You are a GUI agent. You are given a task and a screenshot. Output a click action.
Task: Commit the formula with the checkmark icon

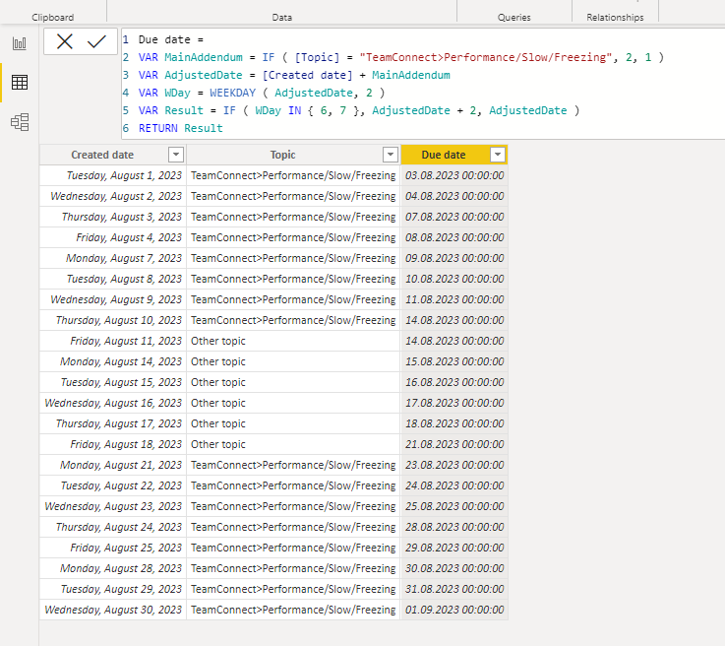click(96, 41)
